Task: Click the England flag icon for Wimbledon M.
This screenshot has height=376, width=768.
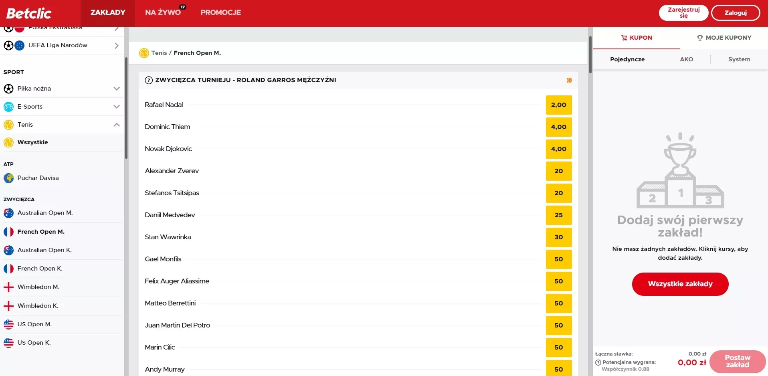Action: pyautogui.click(x=8, y=287)
